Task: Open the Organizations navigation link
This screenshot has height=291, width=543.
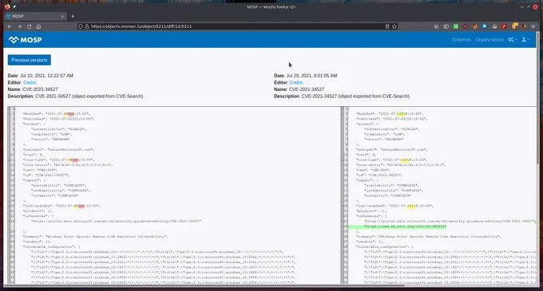Action: [x=489, y=40]
